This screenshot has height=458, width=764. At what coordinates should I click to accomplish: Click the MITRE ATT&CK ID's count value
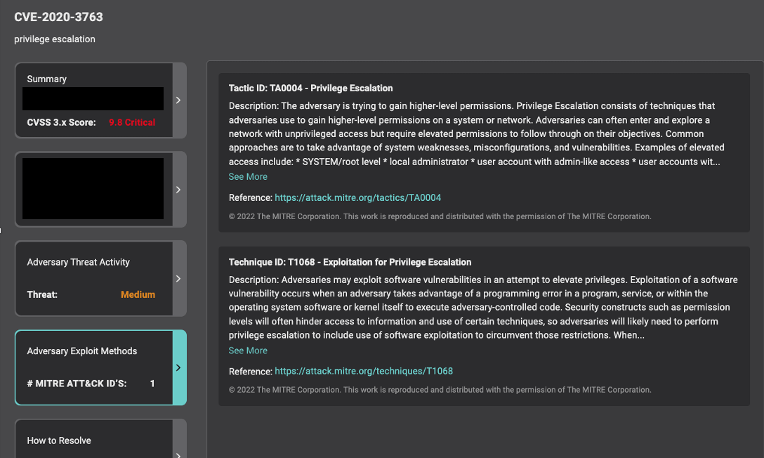tap(152, 384)
